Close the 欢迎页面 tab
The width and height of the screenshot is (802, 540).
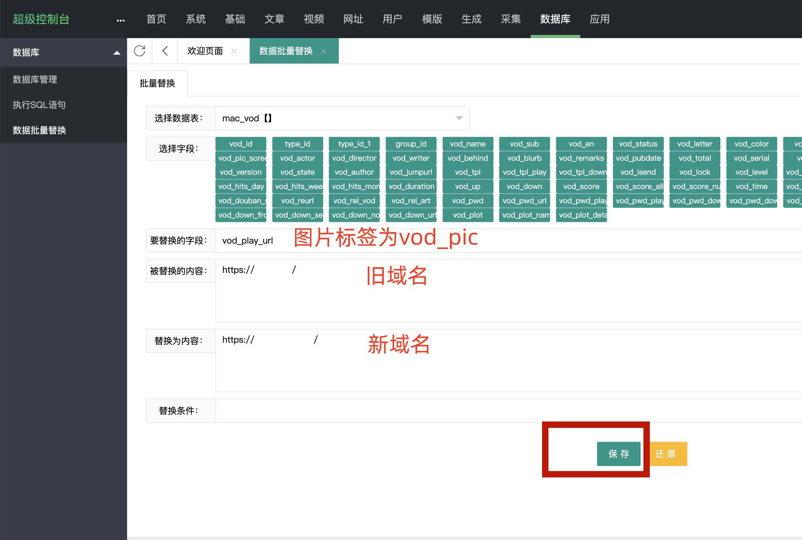click(x=234, y=51)
